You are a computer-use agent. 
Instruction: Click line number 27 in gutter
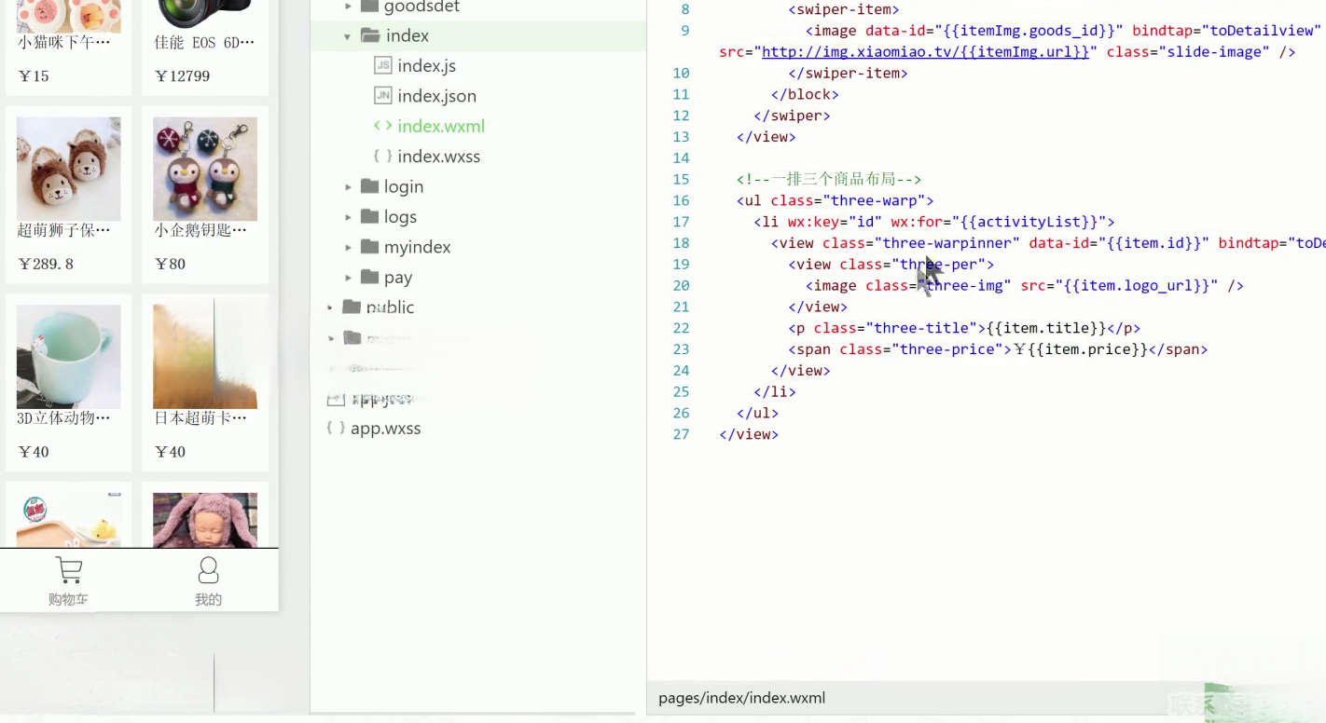click(681, 434)
